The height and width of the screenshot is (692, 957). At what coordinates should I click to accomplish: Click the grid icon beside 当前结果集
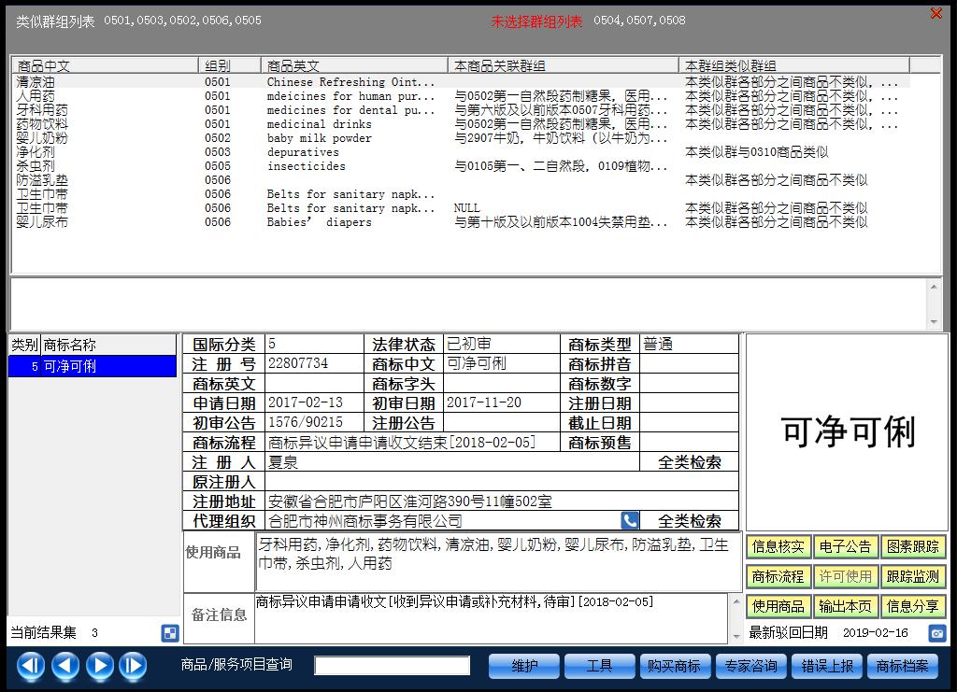168,633
